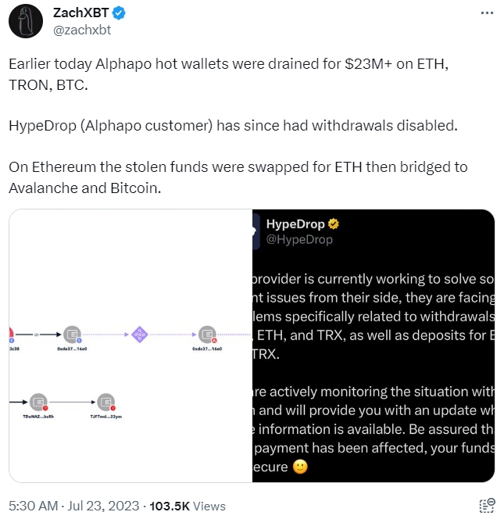Screen dimensions: 504x519
Task: Click the @HypeDrop handle in screenshot
Action: pyautogui.click(x=299, y=239)
